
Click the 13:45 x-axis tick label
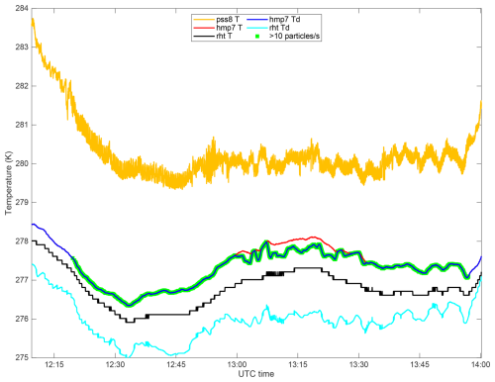pos(420,364)
